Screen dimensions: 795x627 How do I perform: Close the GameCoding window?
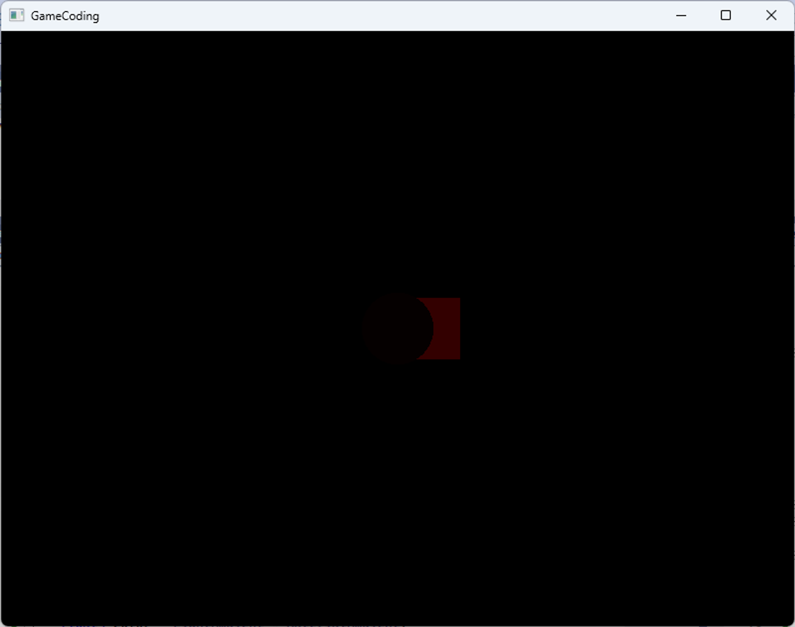771,16
